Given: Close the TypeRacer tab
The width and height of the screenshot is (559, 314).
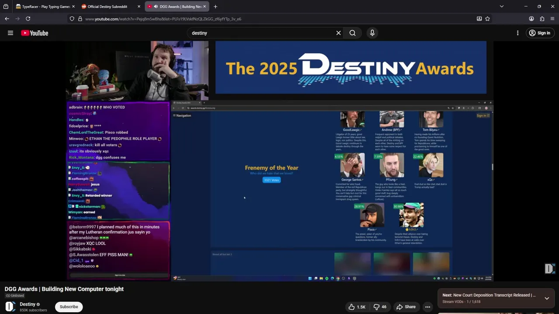Looking at the screenshot, I should click(73, 7).
